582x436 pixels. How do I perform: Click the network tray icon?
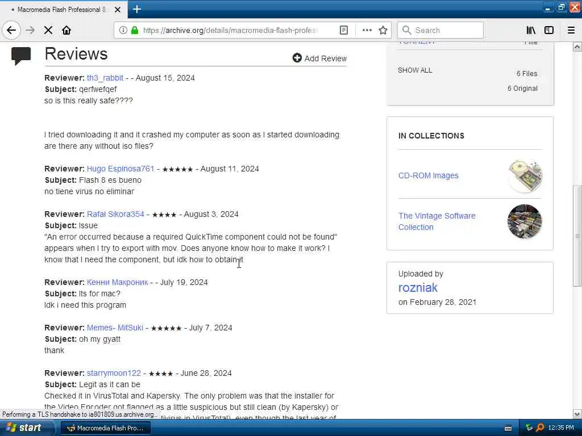pos(529,428)
